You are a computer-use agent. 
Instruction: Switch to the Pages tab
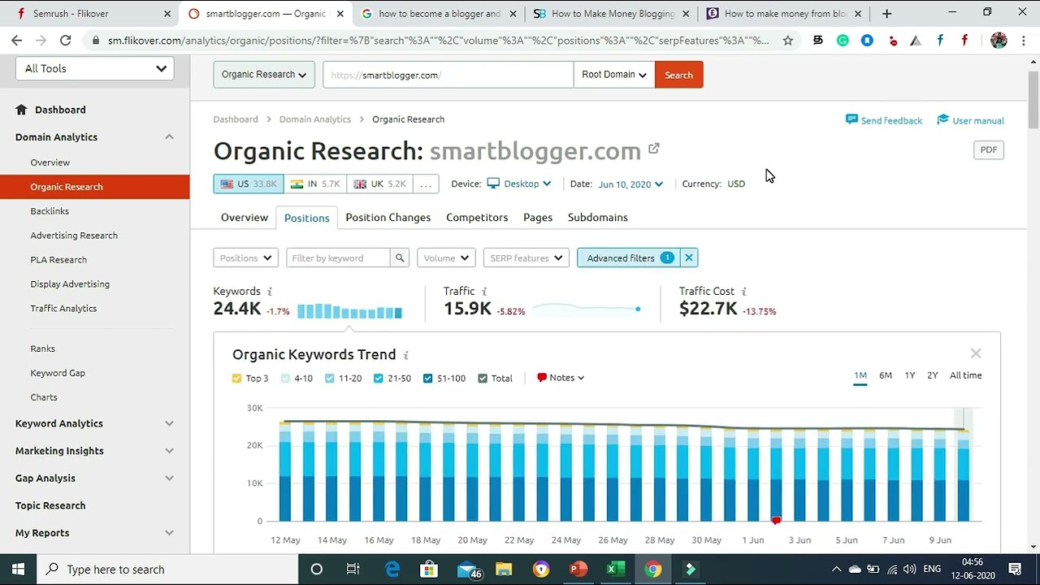click(x=538, y=217)
